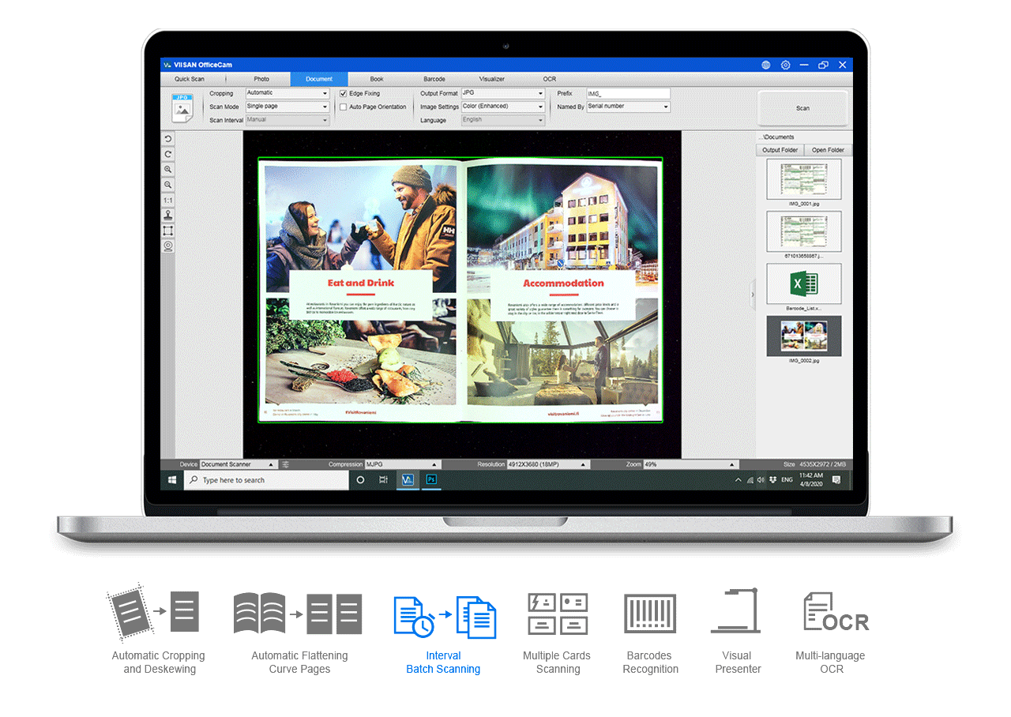The height and width of the screenshot is (717, 1011).
Task: Click the Automatic Cropping and Deskewing icon
Action: tap(154, 612)
